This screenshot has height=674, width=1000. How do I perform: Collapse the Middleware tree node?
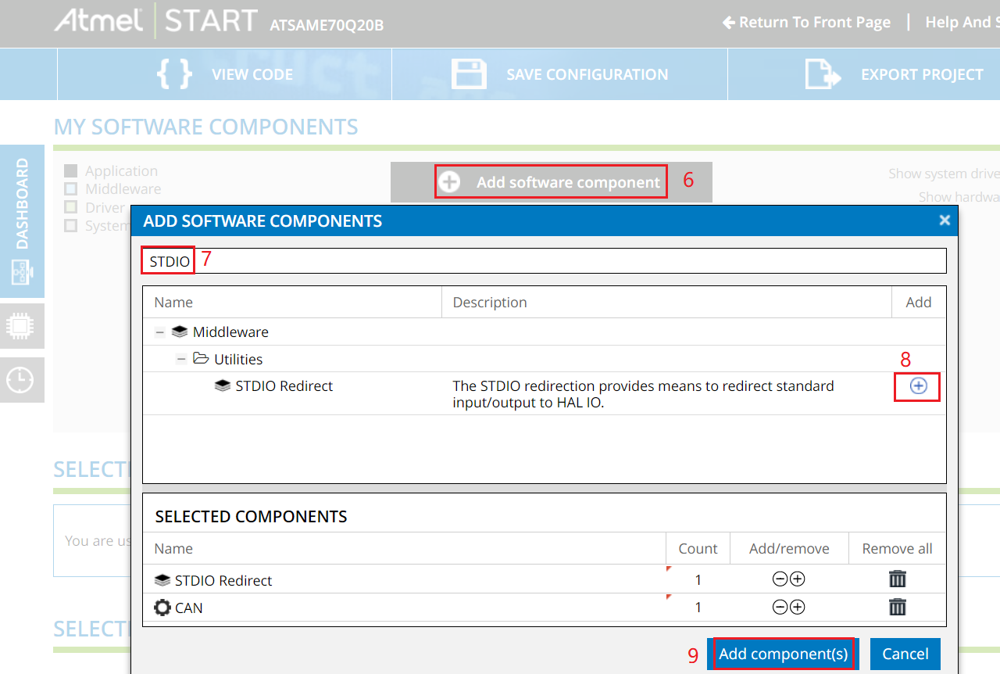[159, 332]
